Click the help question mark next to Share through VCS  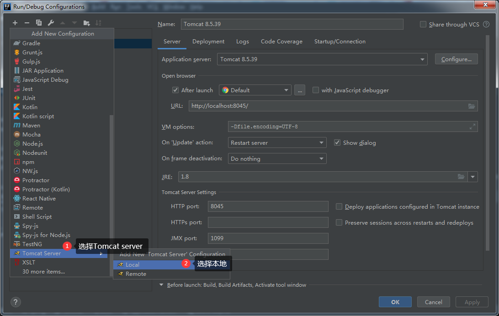[486, 24]
